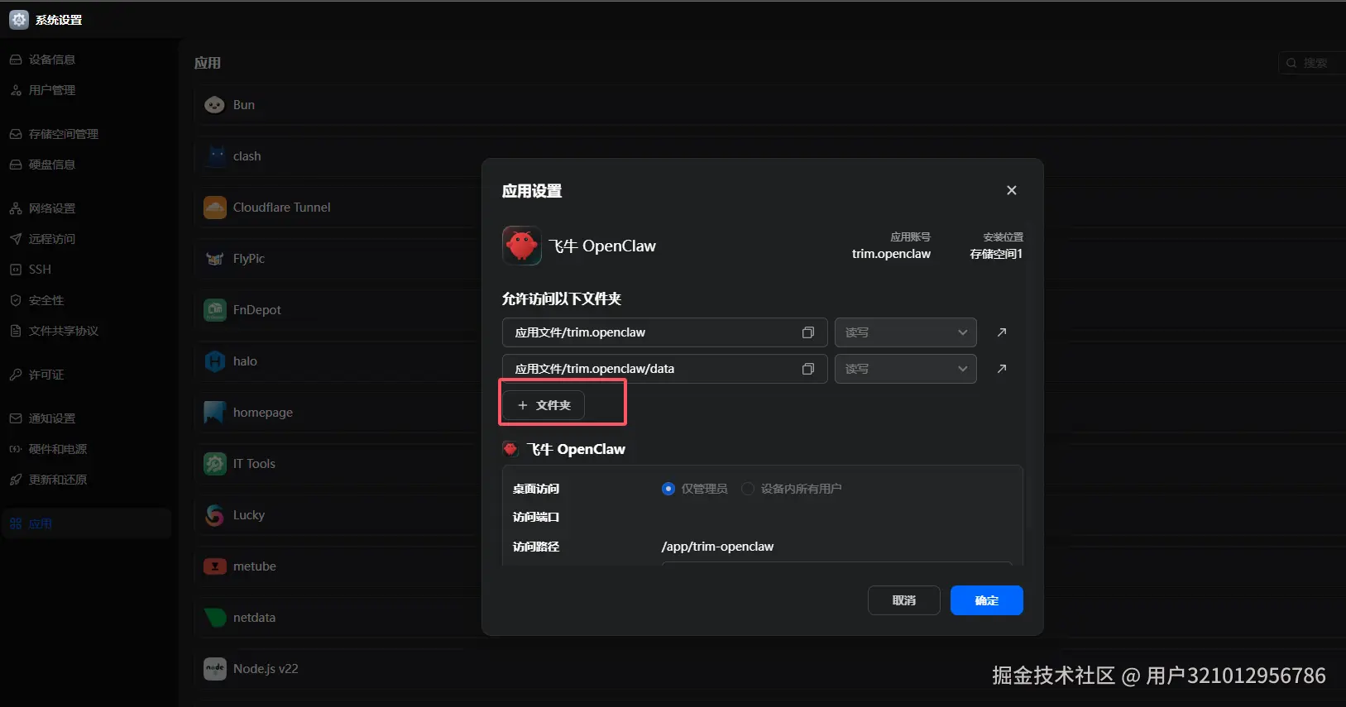
Task: Click the 访问路径 label
Action: tap(536, 547)
